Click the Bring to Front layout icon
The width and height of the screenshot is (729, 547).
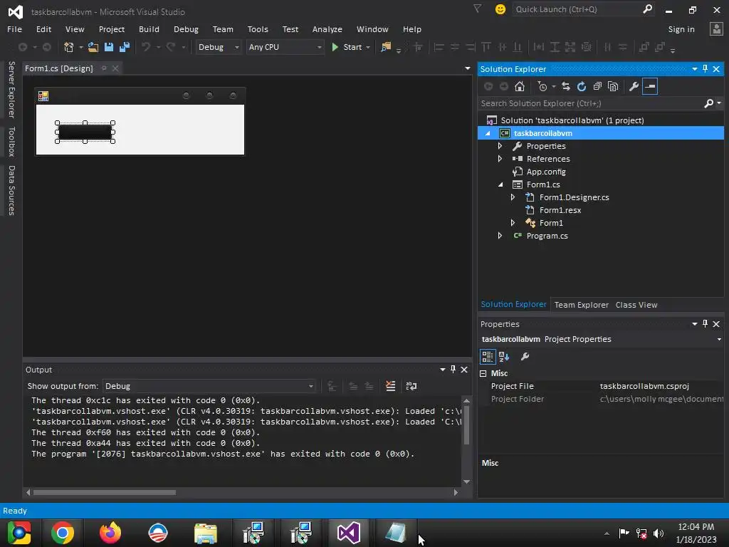(644, 47)
